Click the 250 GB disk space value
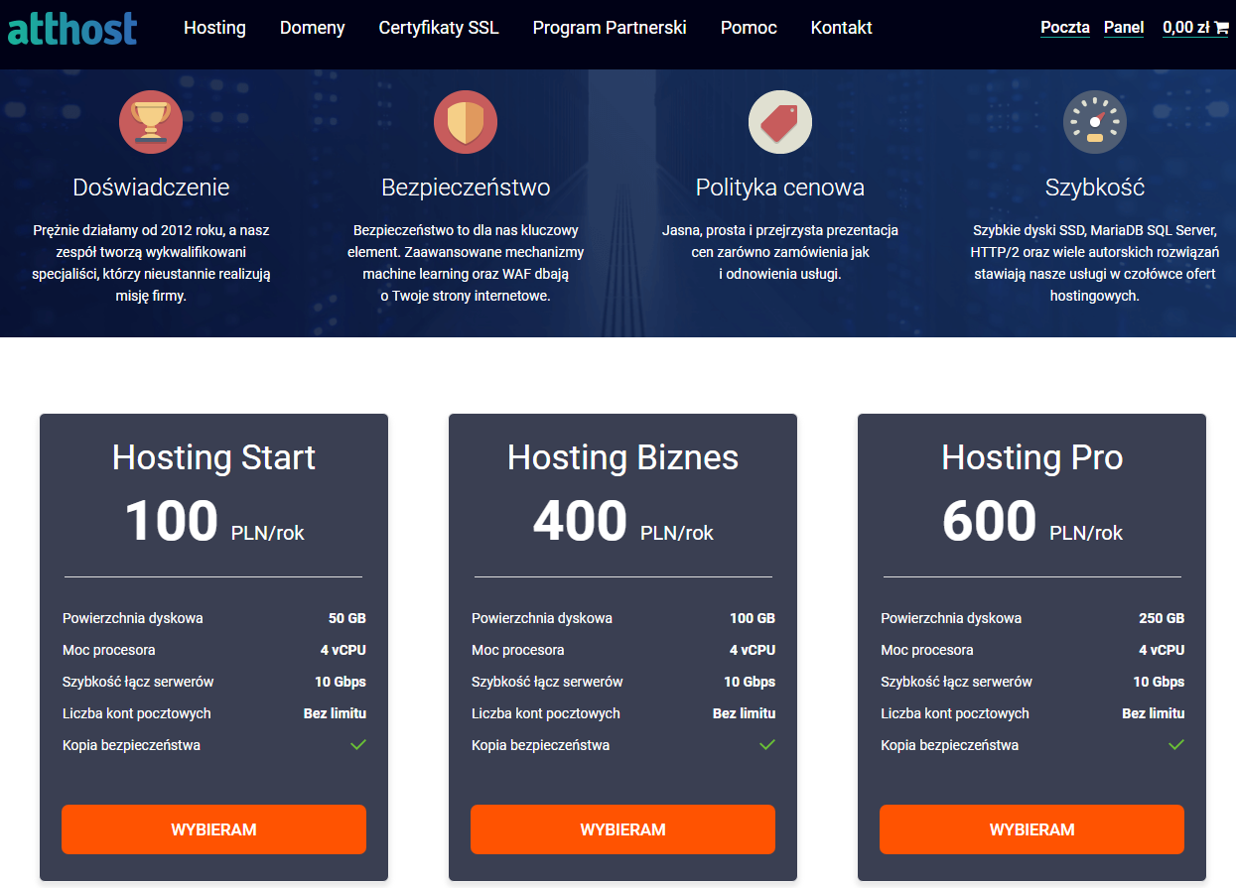Screen dimensions: 1236x888 [1162, 618]
